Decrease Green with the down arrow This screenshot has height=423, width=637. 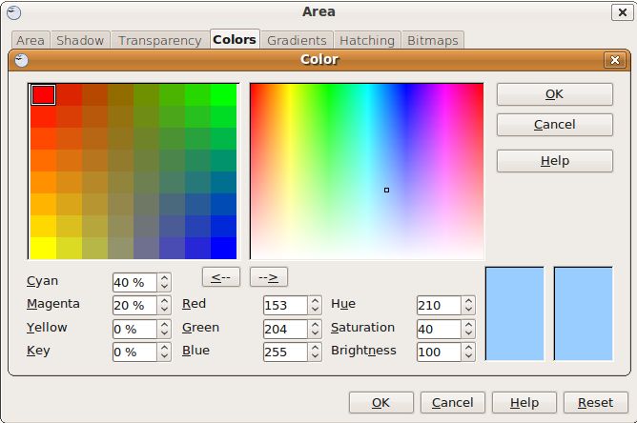click(x=315, y=333)
